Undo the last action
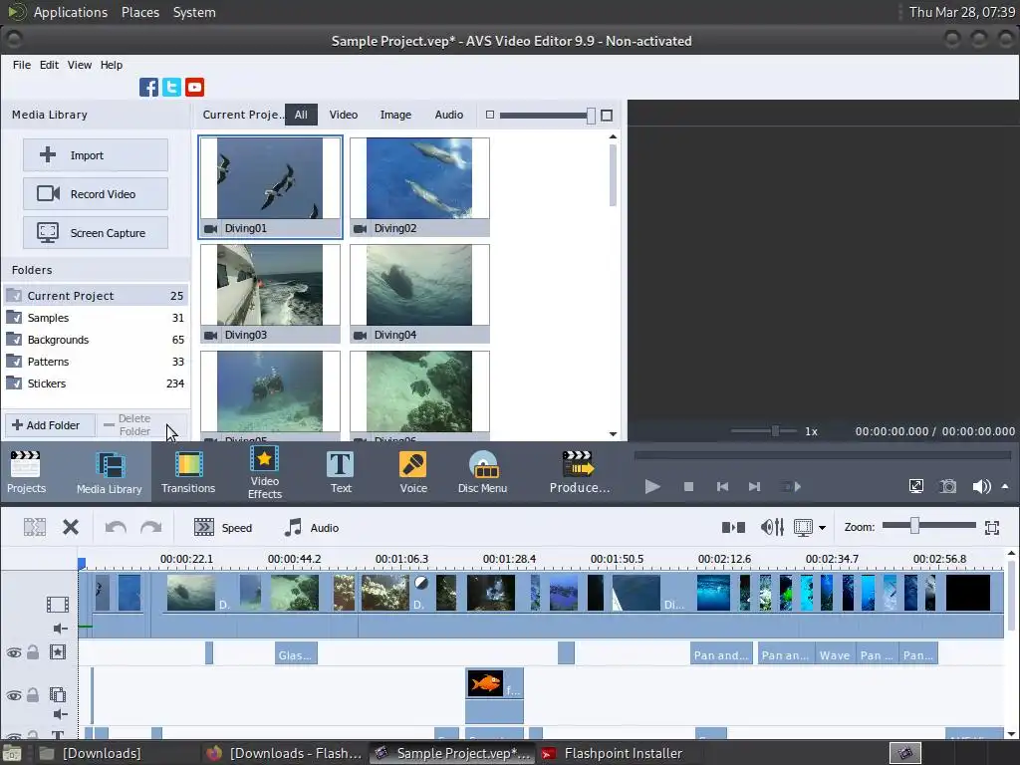The image size is (1020, 765). (116, 527)
